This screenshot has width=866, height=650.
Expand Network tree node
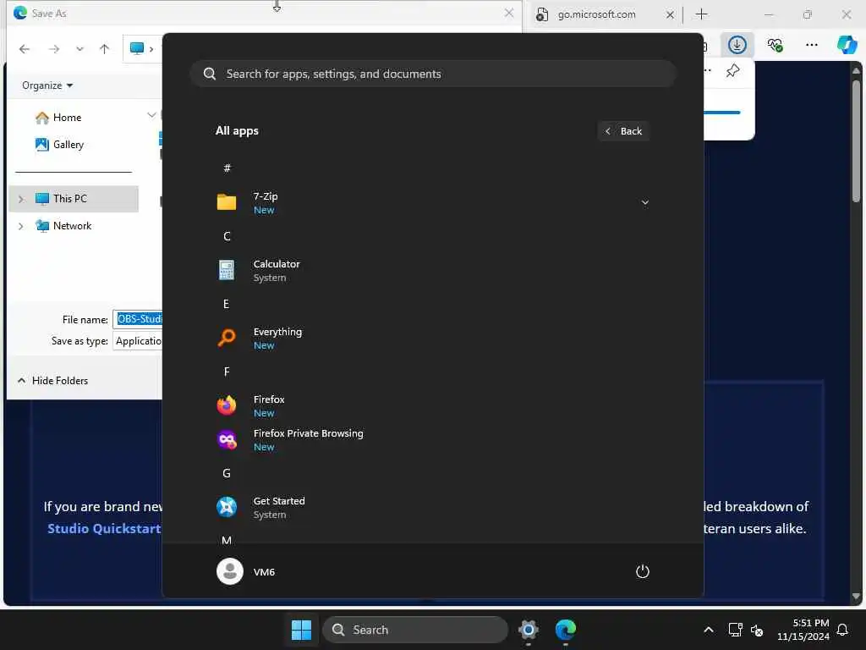click(x=21, y=226)
